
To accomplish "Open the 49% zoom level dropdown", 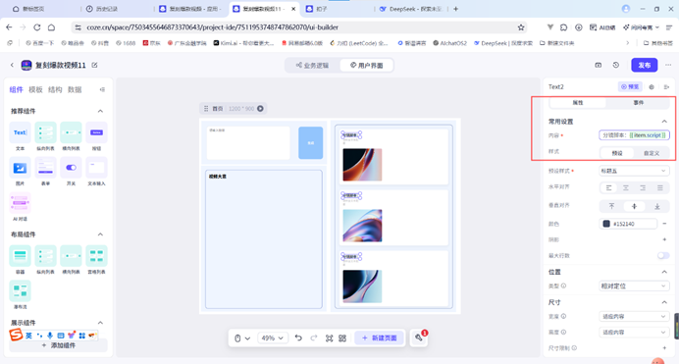I will [x=272, y=338].
